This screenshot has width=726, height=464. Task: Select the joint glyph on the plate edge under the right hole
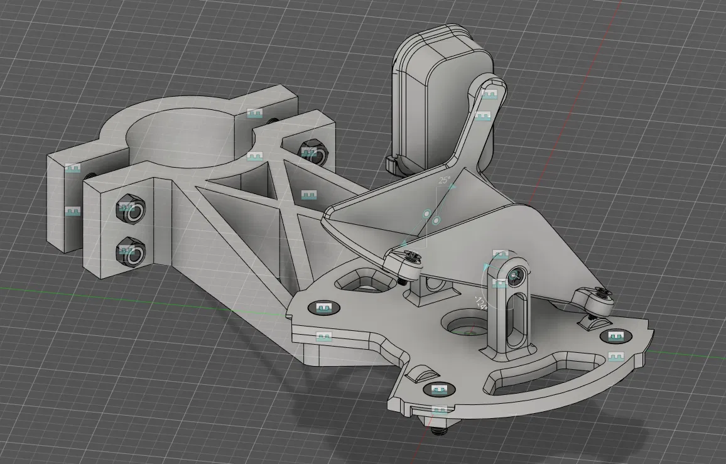(x=616, y=357)
